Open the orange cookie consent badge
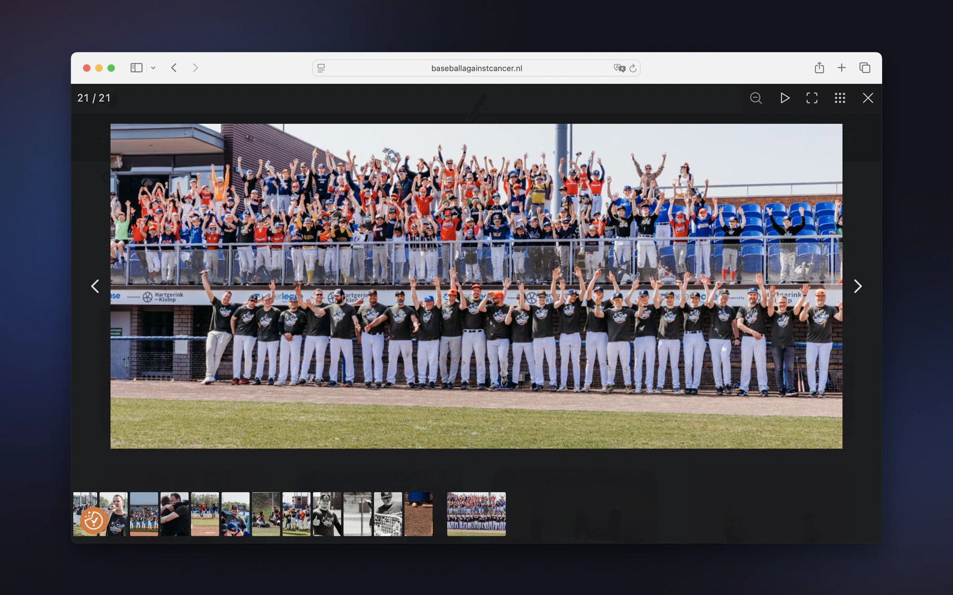The image size is (953, 595). pos(93,520)
